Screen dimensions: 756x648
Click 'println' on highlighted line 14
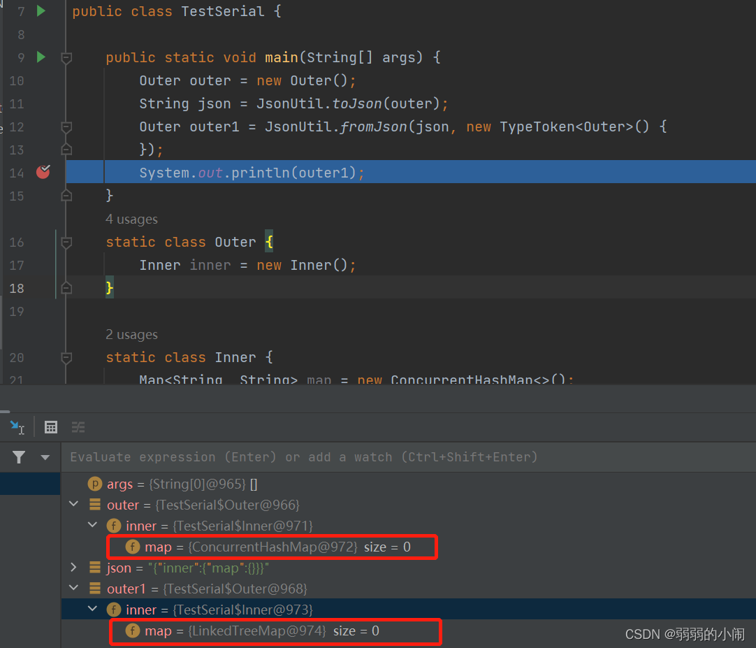(261, 173)
